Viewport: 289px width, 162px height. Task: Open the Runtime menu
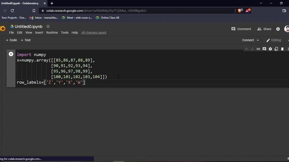point(52,32)
